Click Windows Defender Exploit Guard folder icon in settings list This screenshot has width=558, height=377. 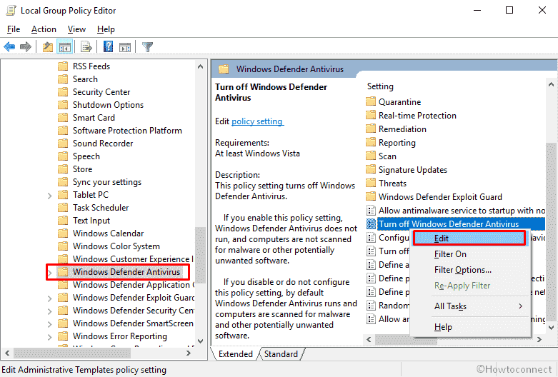click(371, 196)
